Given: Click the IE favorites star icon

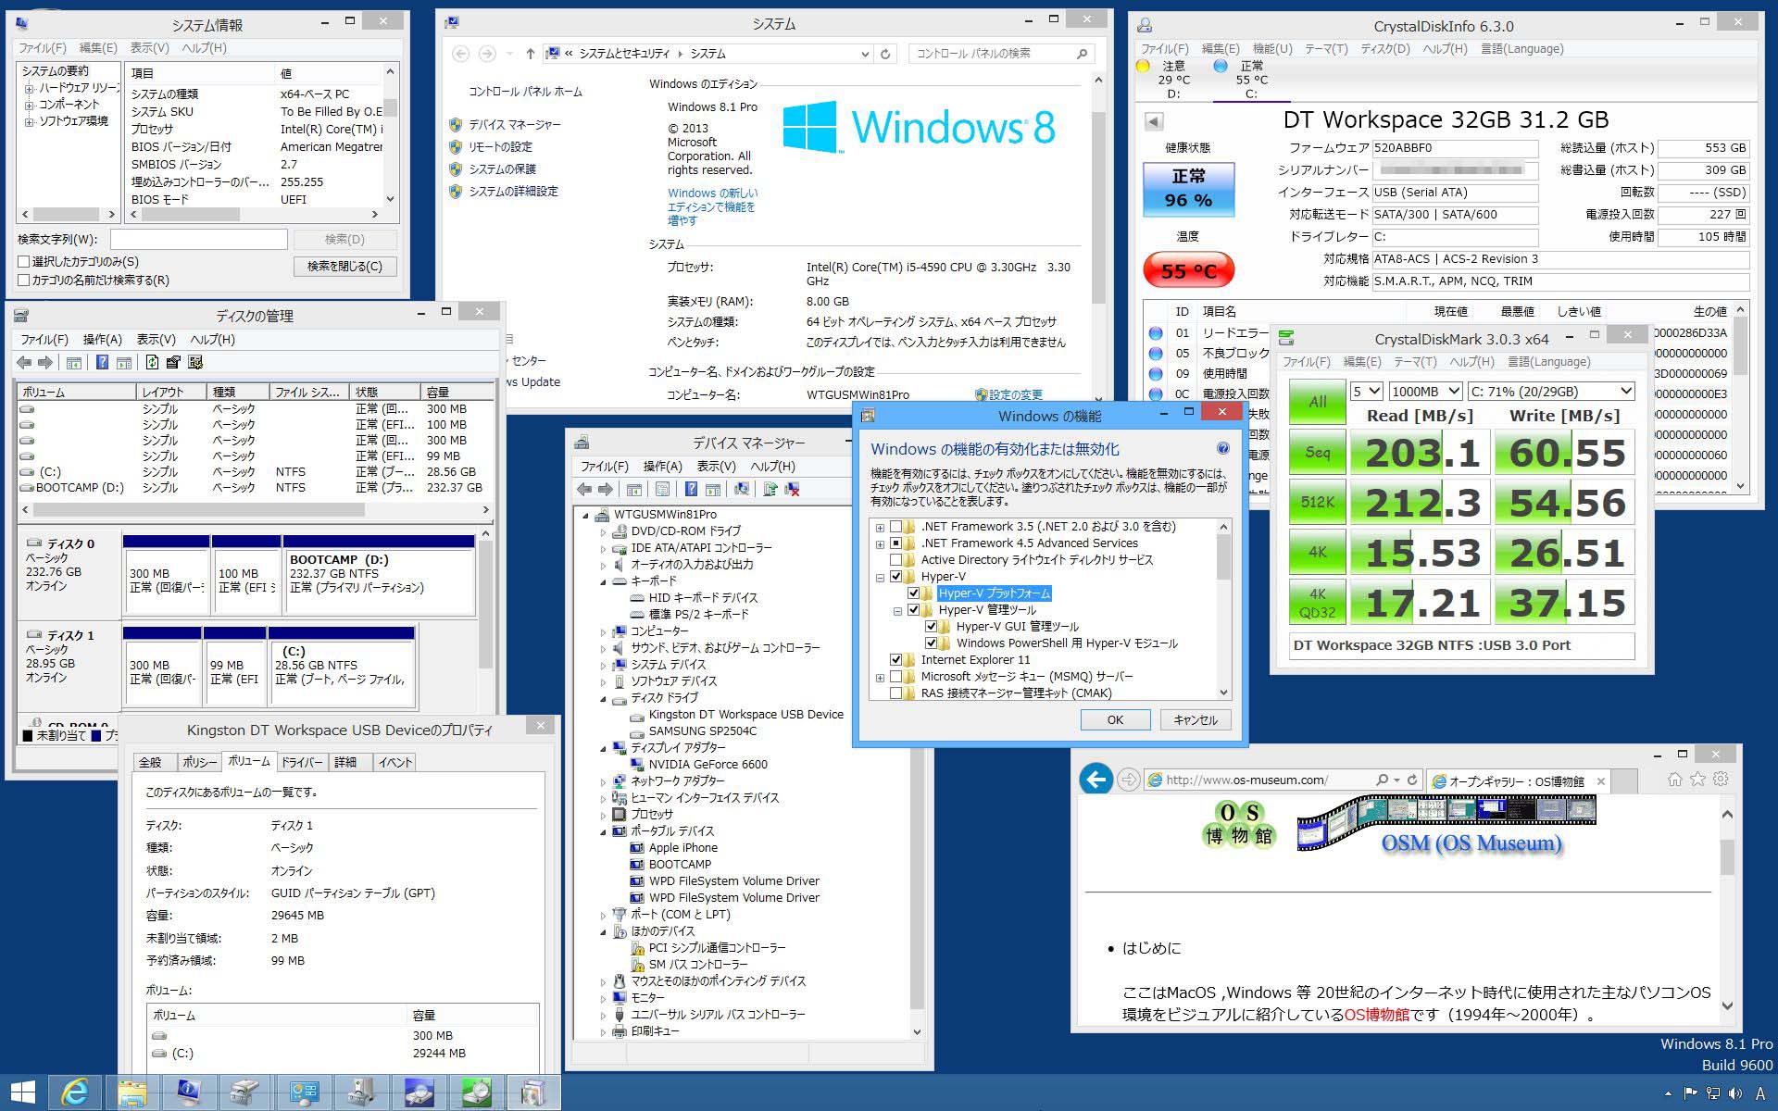Looking at the screenshot, I should coord(1697,780).
